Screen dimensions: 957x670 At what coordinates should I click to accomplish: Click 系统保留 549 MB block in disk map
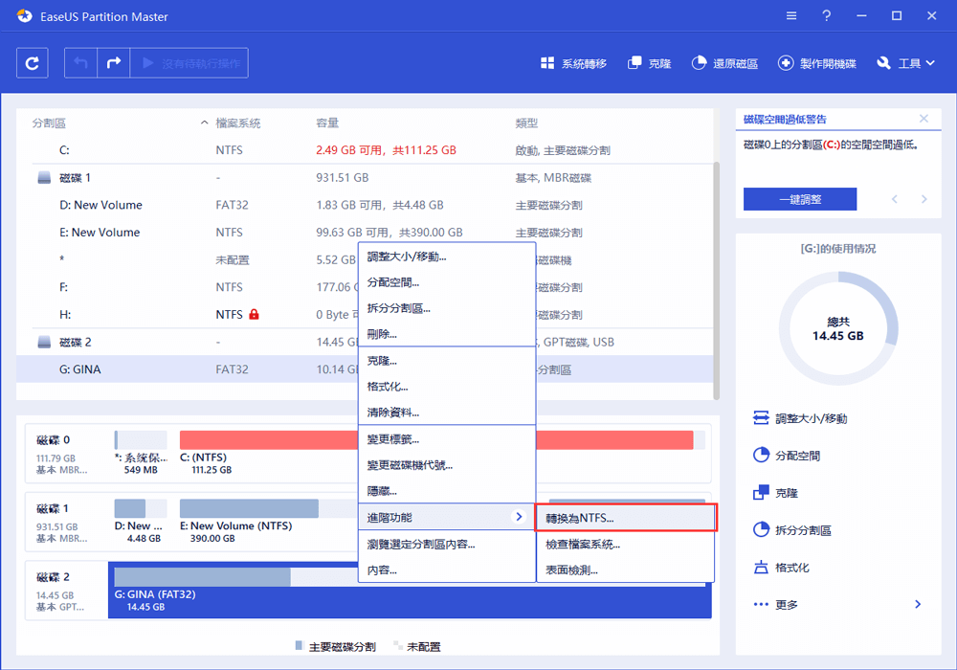click(x=141, y=453)
